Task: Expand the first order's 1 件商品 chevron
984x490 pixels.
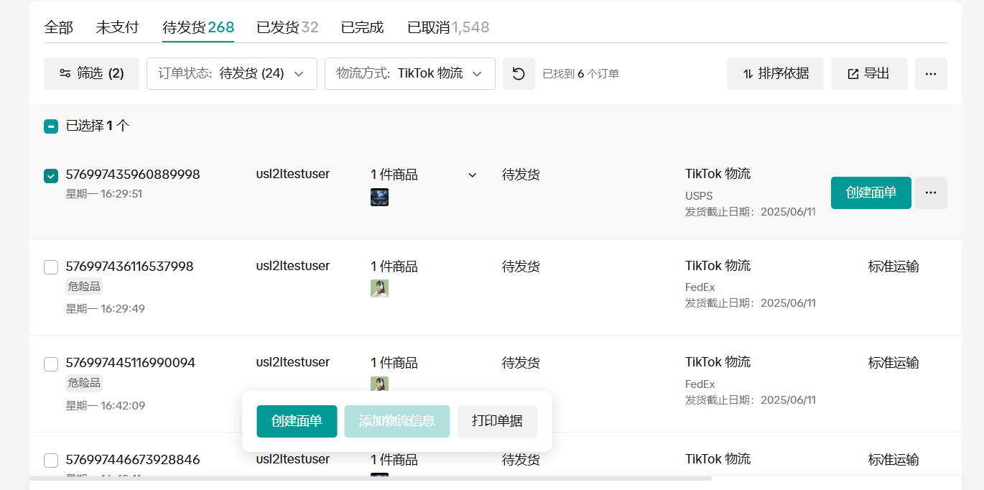Action: [472, 175]
